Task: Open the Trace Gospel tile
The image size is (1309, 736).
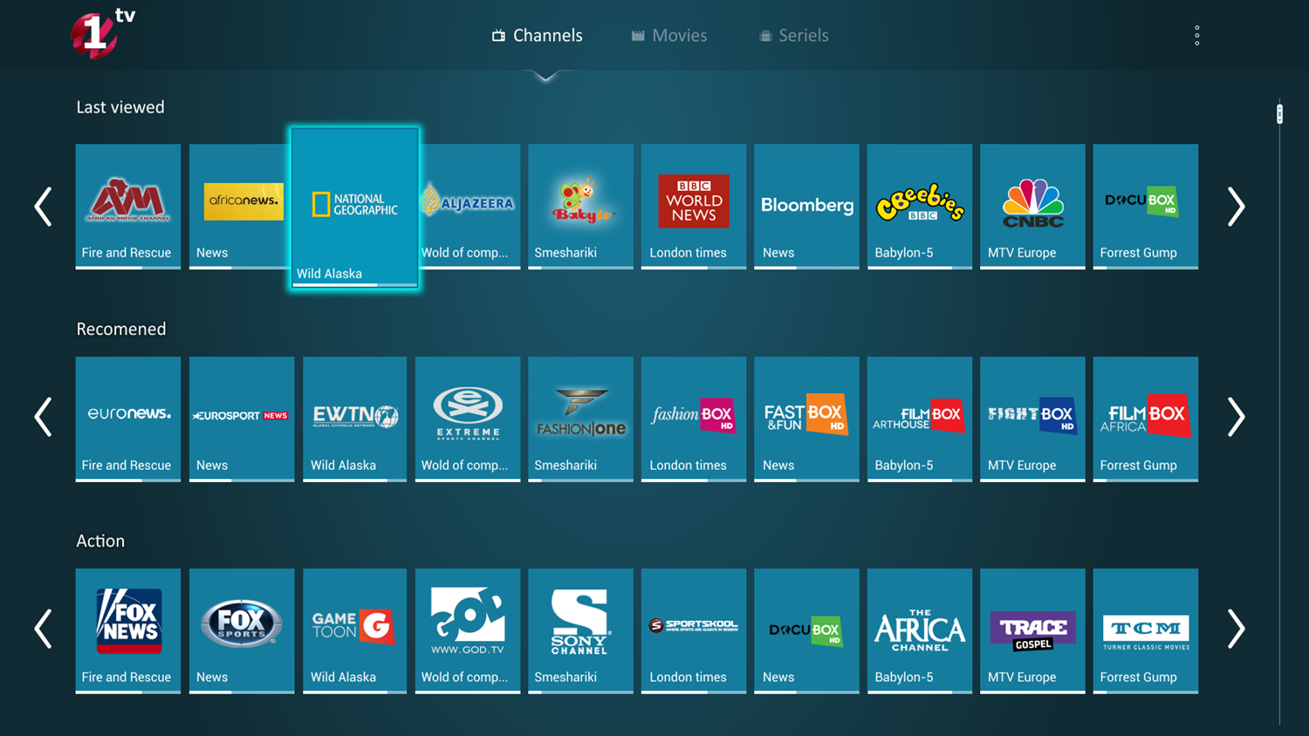Action: (x=1032, y=630)
